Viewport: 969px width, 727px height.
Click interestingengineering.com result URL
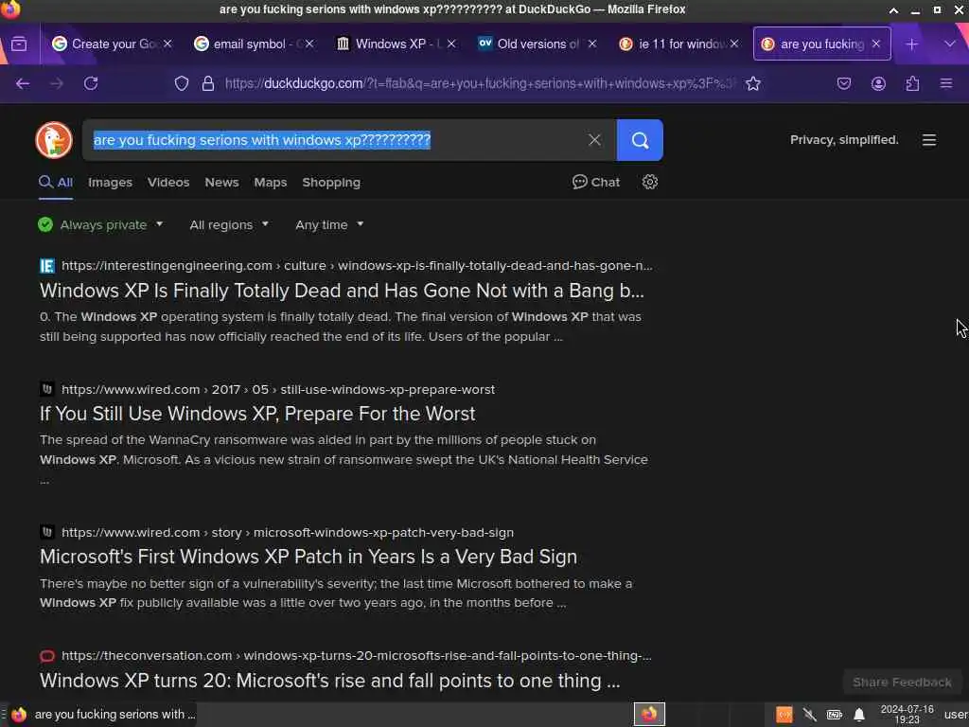click(357, 266)
